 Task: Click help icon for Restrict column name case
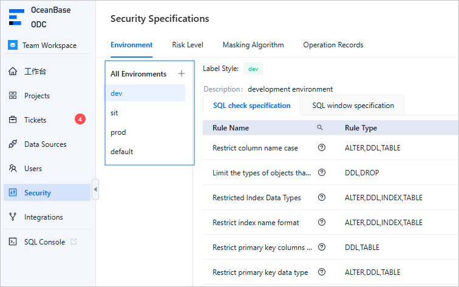[322, 147]
